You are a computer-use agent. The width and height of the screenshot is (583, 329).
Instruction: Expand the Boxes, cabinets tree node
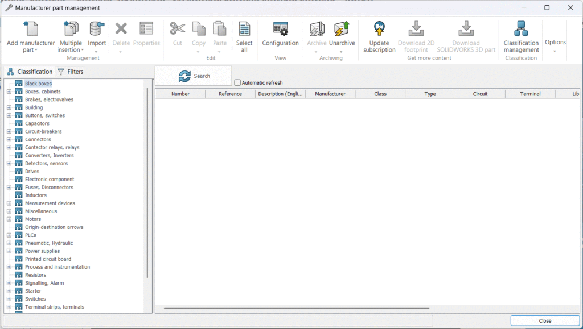tap(9, 91)
